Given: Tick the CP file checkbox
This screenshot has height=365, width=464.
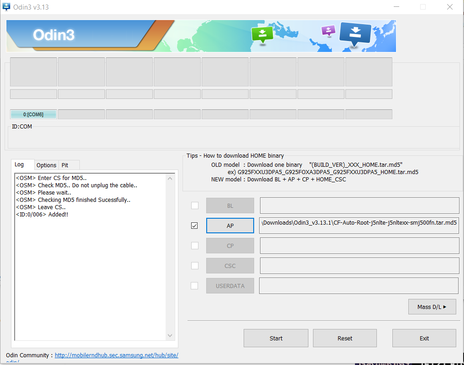Looking at the screenshot, I should coord(195,246).
